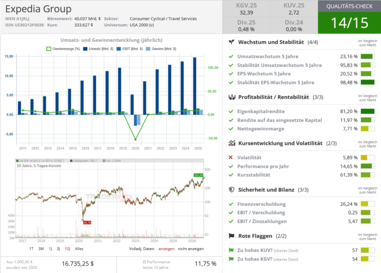Click the checkmark next to Umsatzwachstum 5 Jahre
This screenshot has width=381, height=273.
pyautogui.click(x=231, y=56)
